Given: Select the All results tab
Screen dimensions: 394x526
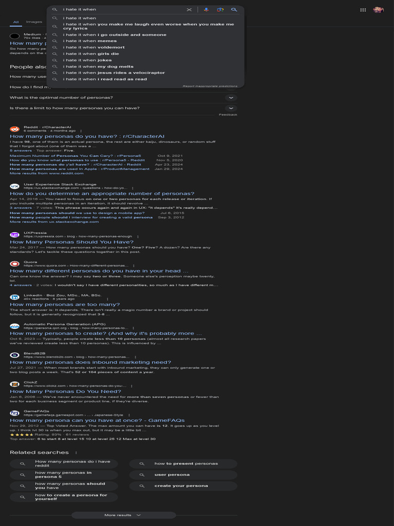Looking at the screenshot, I should pyautogui.click(x=16, y=23).
